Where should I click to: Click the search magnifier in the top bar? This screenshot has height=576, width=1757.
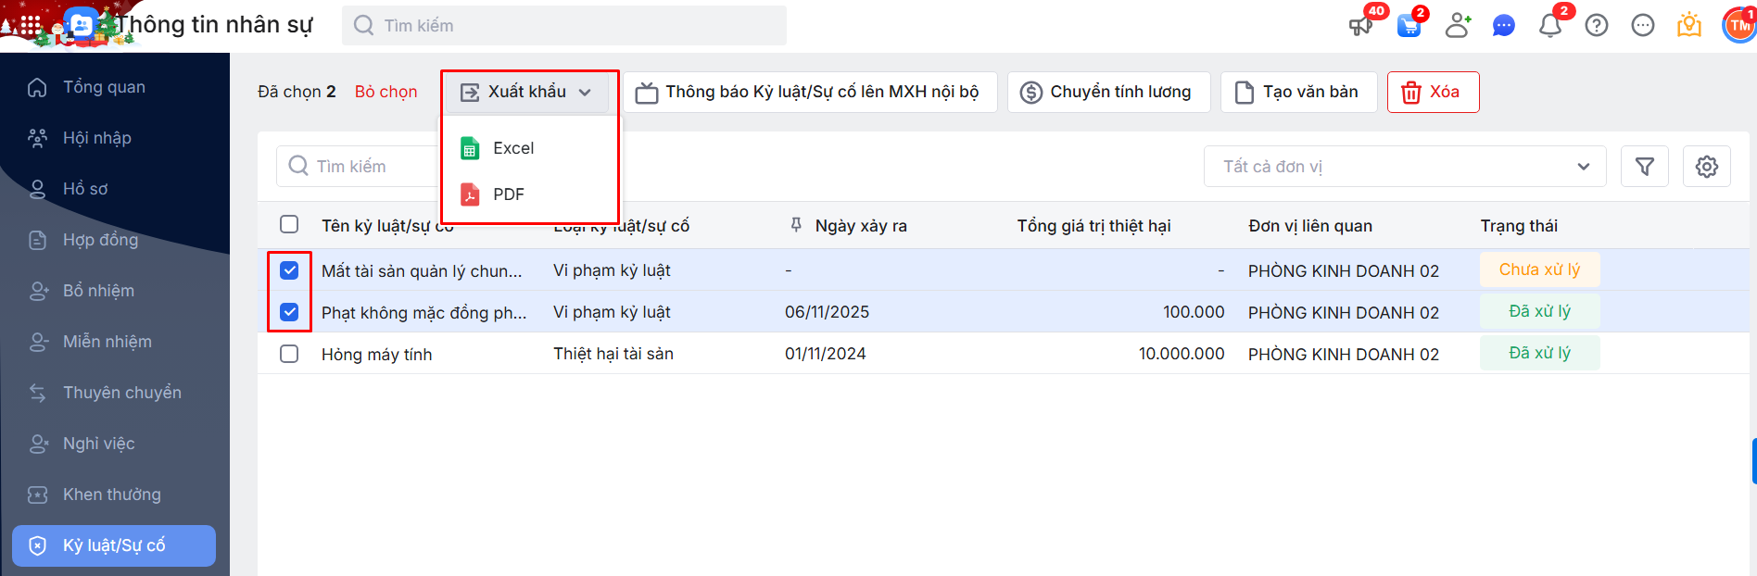[364, 26]
